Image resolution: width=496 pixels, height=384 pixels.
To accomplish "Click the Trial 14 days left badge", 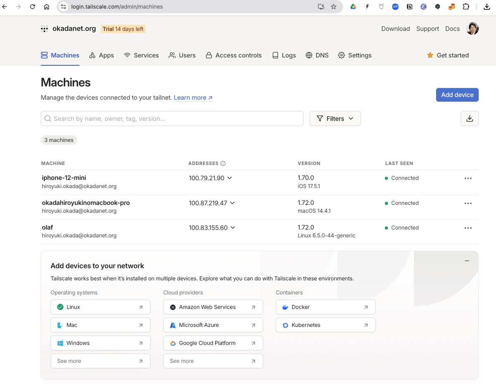I will (123, 29).
